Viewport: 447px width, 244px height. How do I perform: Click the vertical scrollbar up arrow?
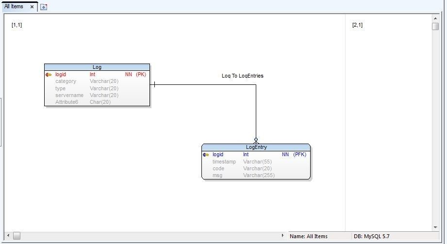coord(435,18)
